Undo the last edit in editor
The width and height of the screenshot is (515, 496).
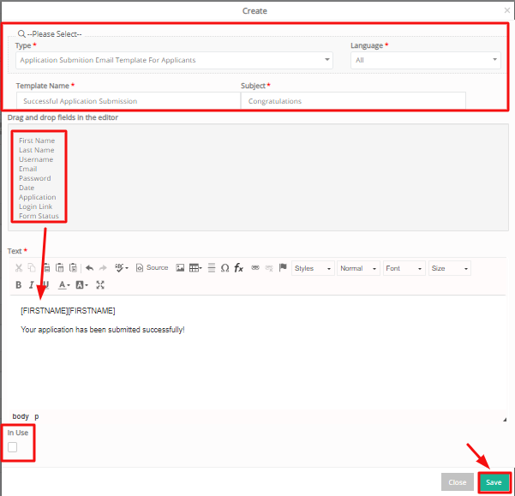[x=89, y=268]
